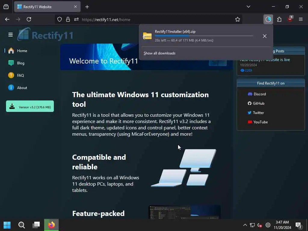Click the devices illustration image
The image size is (308, 231).
coord(183,168)
